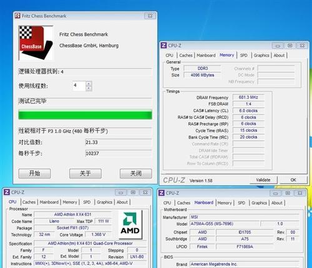Click the LN1-B0 revision value
312x268 pixels.
pyautogui.click(x=137, y=257)
